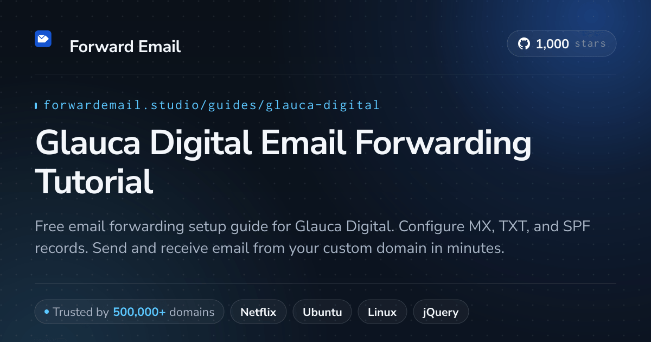The width and height of the screenshot is (651, 342).
Task: Select the Netflix tag
Action: [x=258, y=312]
